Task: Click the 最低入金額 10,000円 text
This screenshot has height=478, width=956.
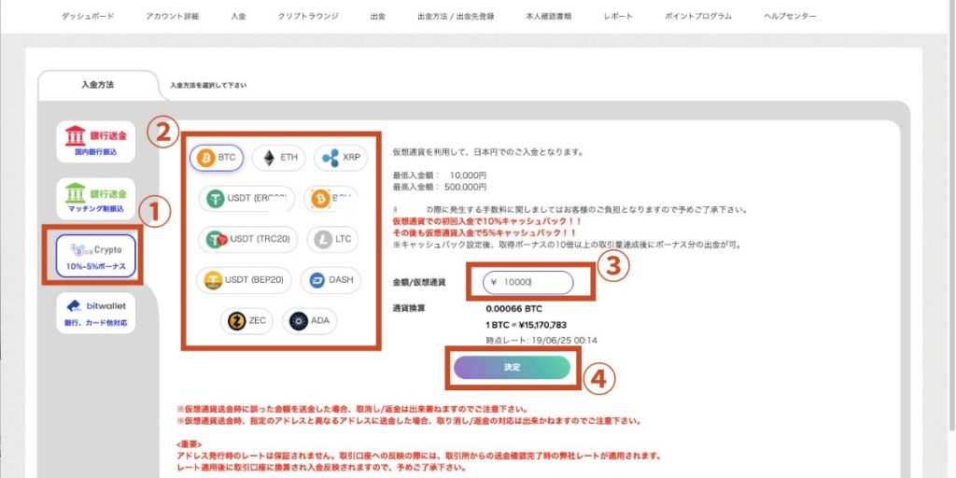Action: pos(440,175)
